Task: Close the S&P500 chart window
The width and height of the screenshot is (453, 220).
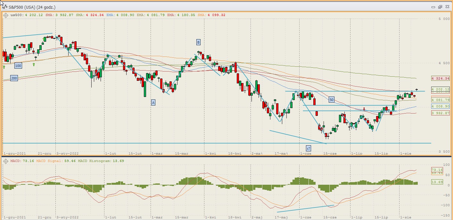Action: click(447, 7)
